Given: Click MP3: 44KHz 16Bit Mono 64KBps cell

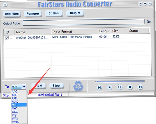Looking at the screenshot, I should click(x=72, y=37).
